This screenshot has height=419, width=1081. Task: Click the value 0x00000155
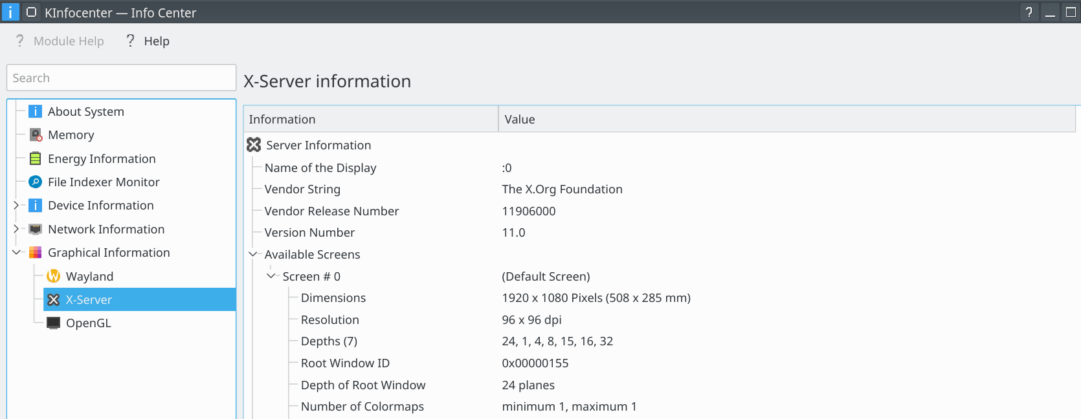coord(535,363)
